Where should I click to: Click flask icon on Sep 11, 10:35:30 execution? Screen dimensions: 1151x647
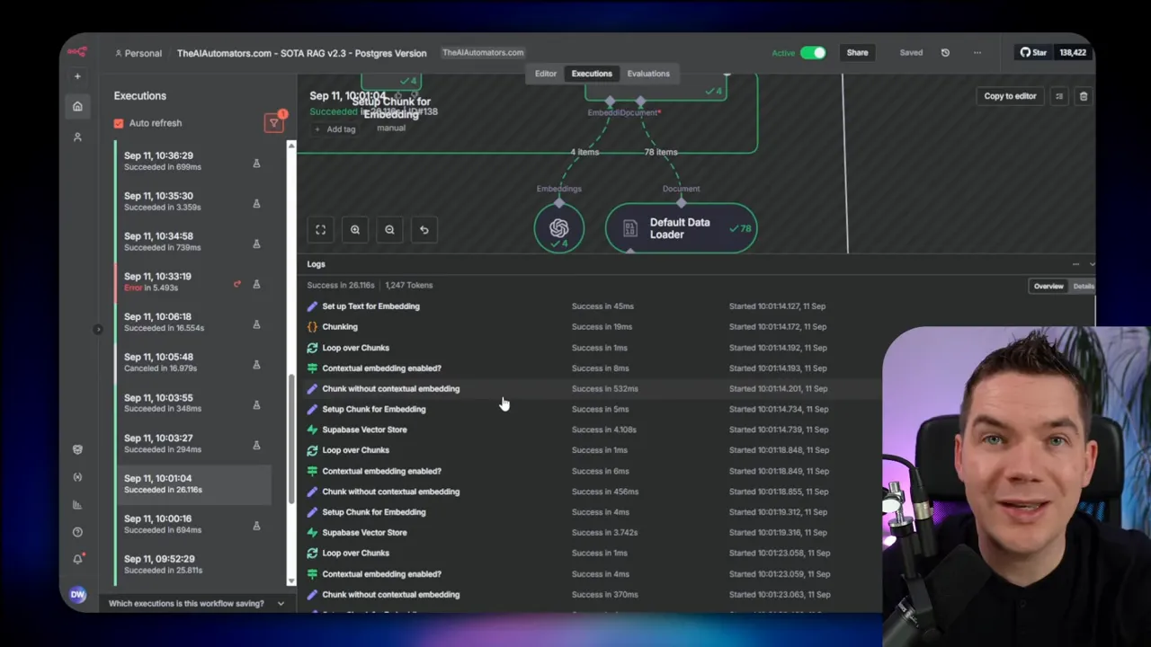coord(256,204)
